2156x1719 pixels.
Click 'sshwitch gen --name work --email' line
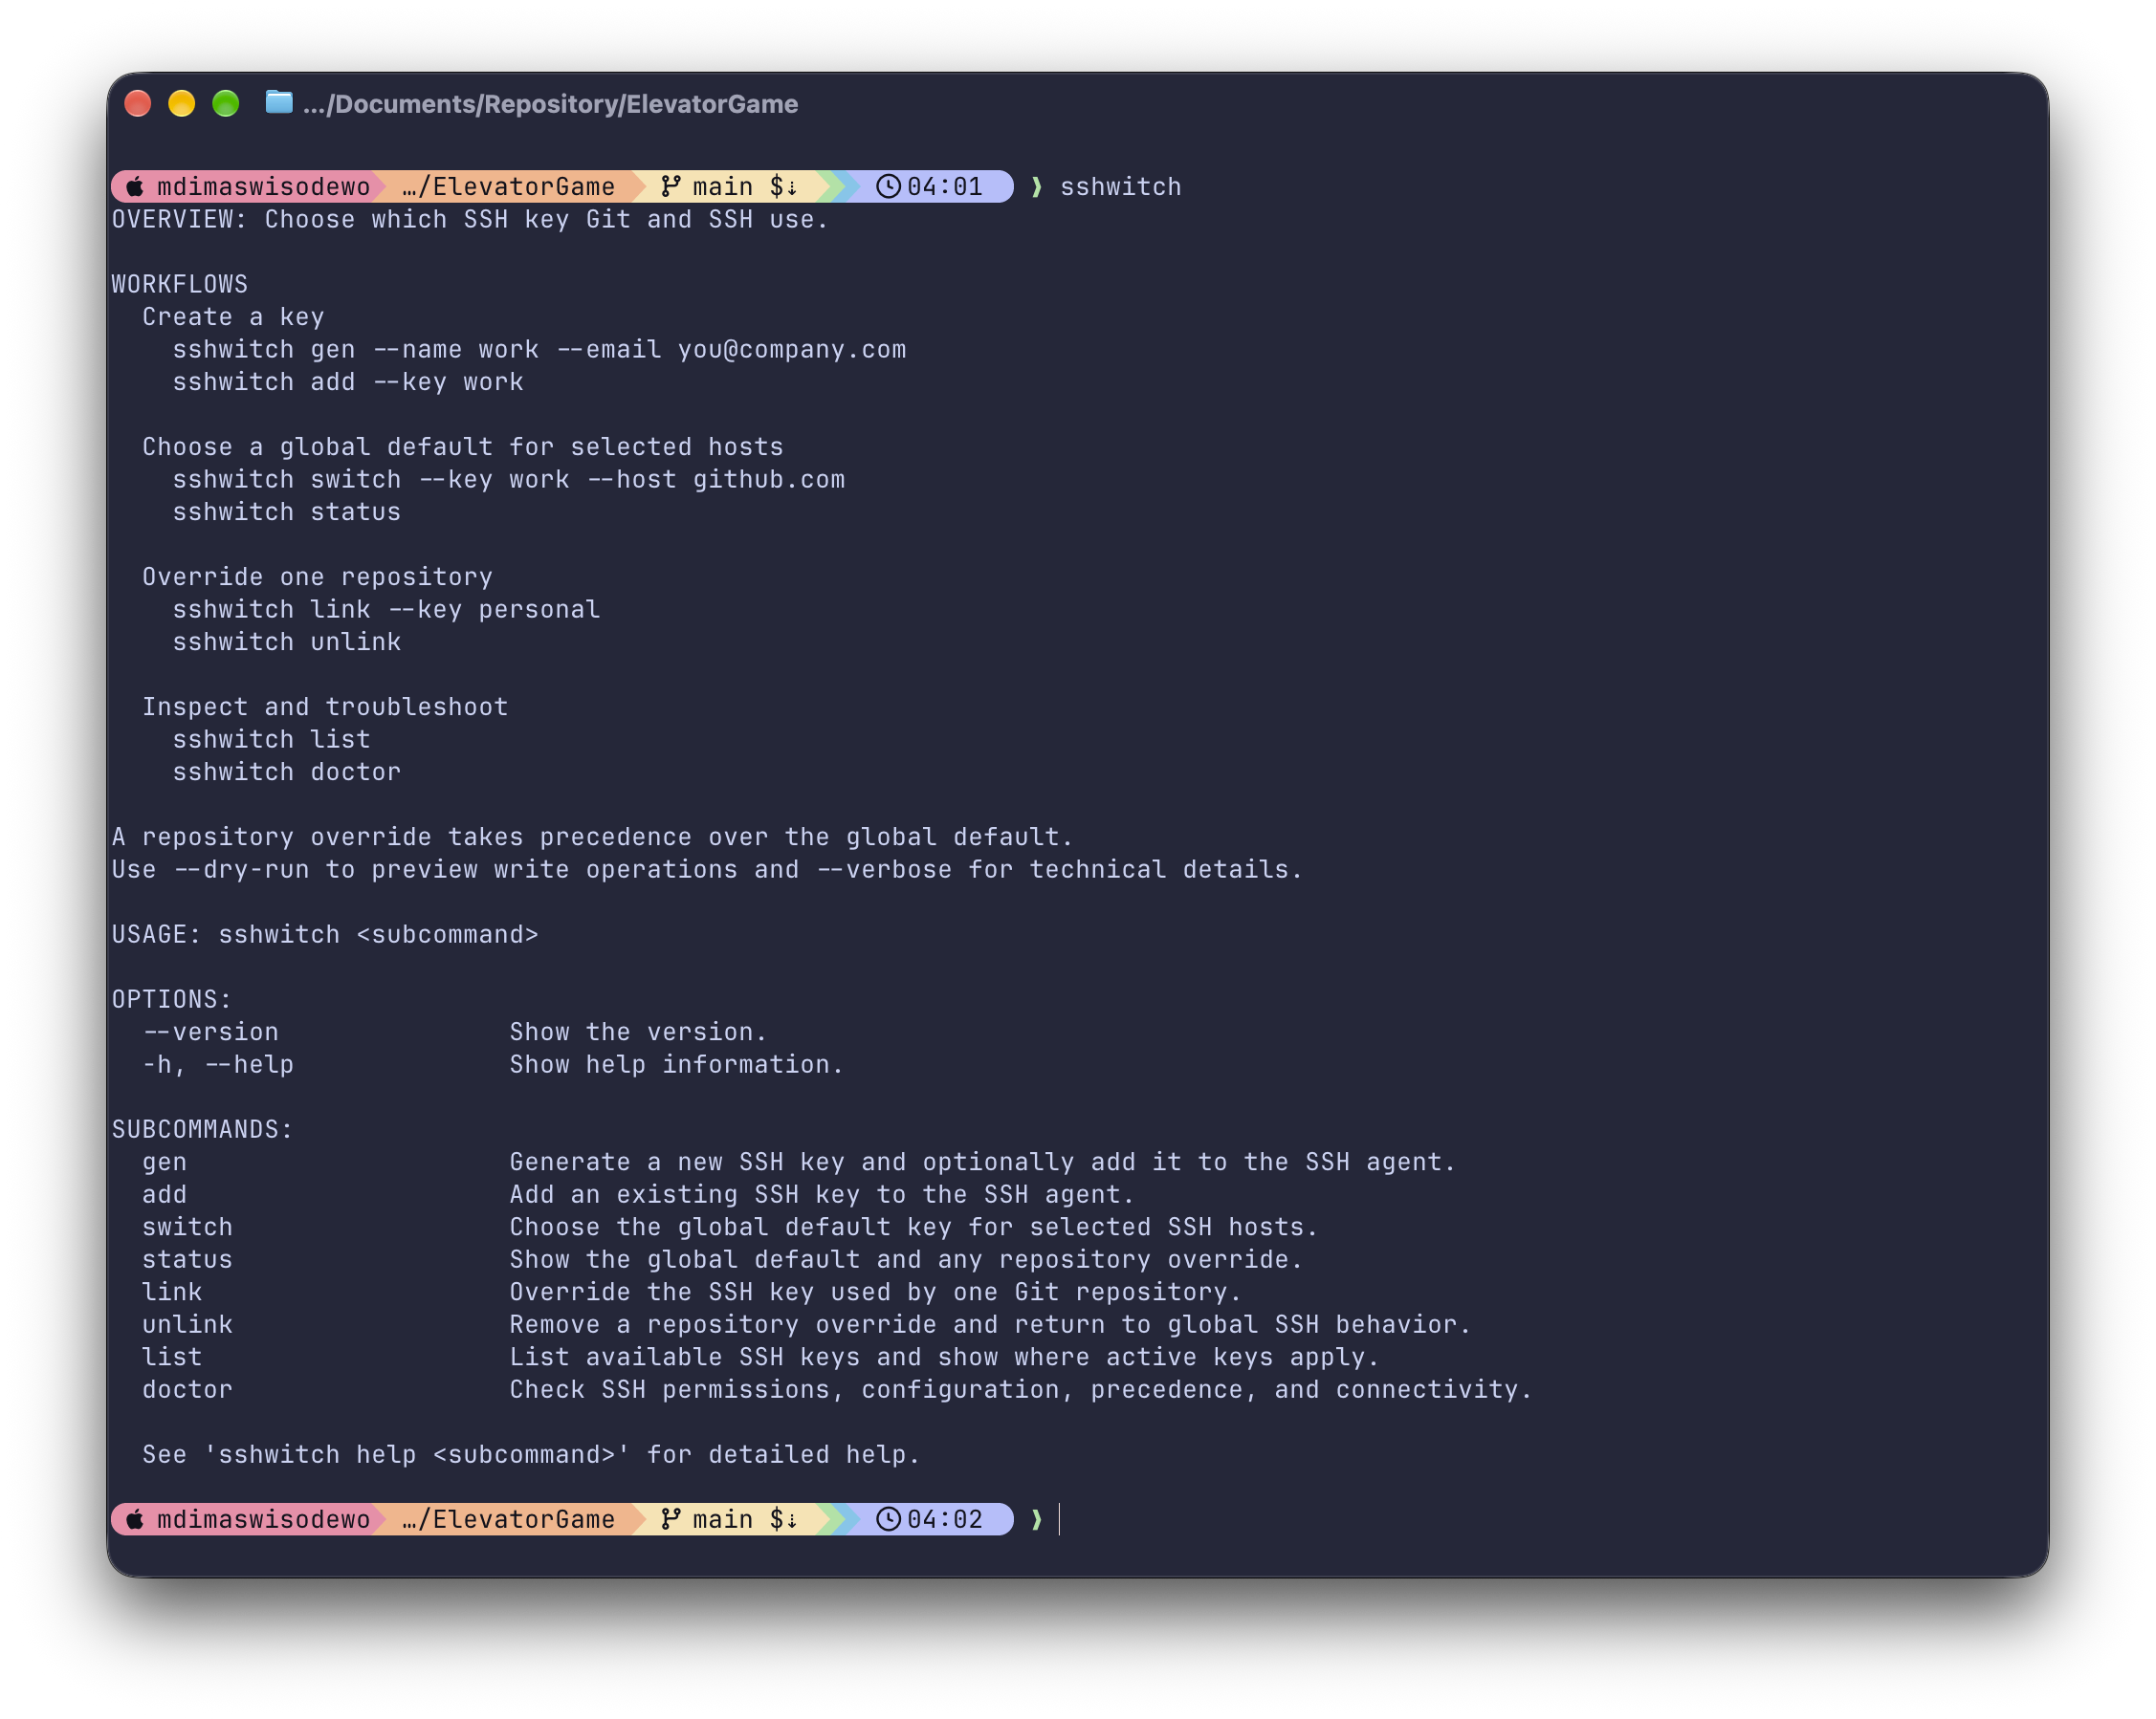[x=540, y=350]
